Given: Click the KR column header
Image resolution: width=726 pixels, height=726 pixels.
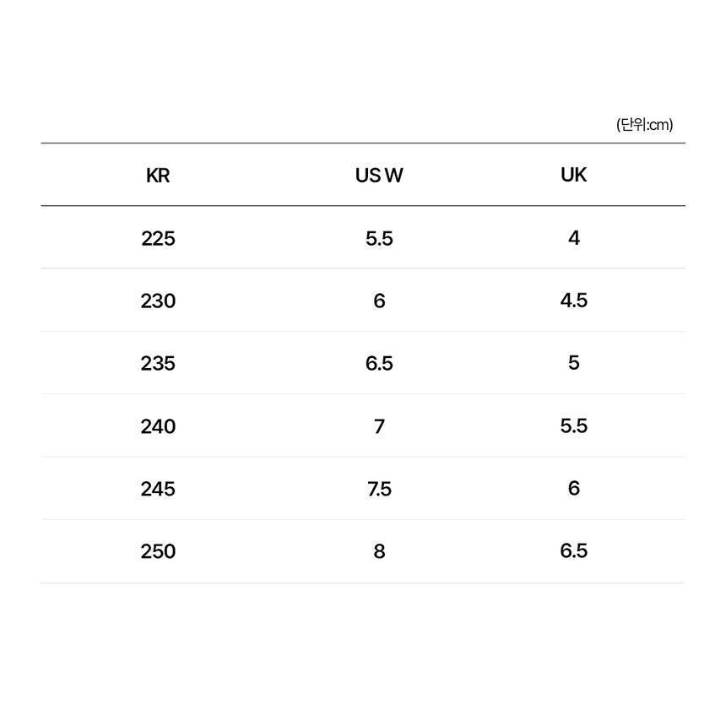Looking at the screenshot, I should [158, 176].
